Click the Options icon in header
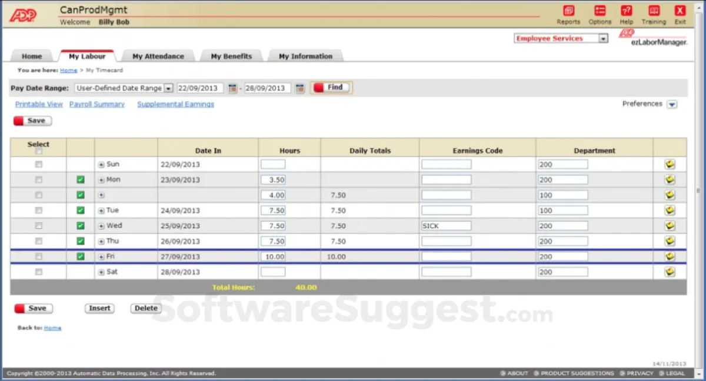Image resolution: width=706 pixels, height=381 pixels. pos(600,11)
